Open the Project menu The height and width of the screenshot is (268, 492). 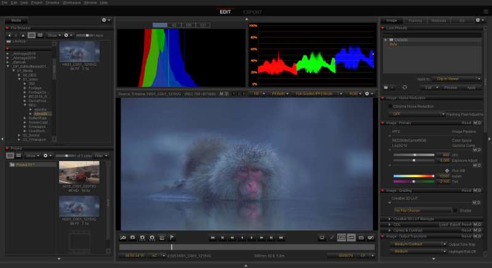coord(36,2)
